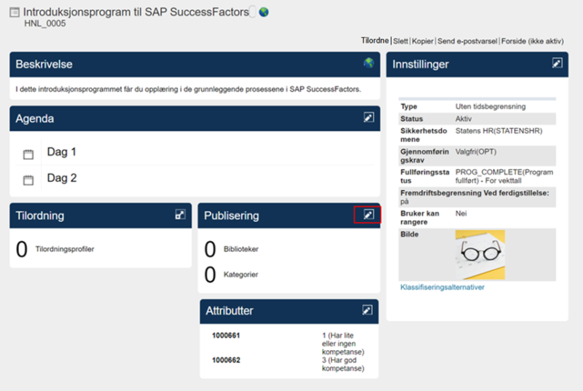Edit Innstillinger via its pencil icon
The width and height of the screenshot is (583, 391).
coord(557,63)
